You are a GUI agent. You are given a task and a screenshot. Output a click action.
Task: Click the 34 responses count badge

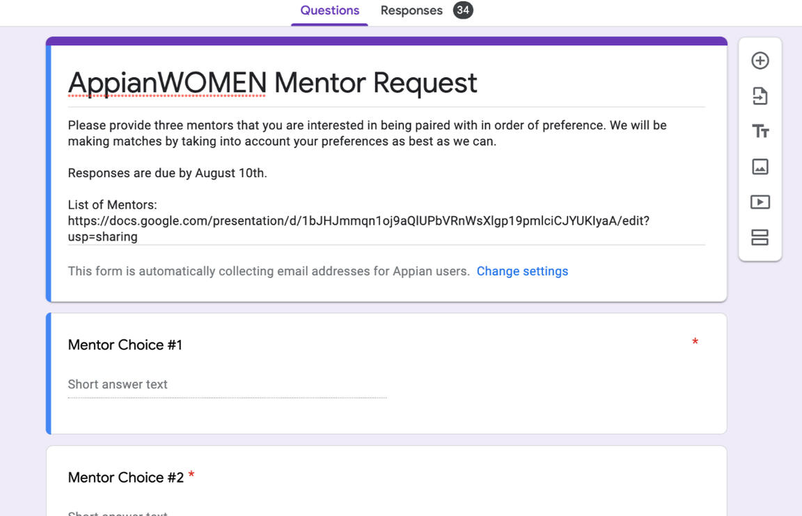pyautogui.click(x=463, y=10)
